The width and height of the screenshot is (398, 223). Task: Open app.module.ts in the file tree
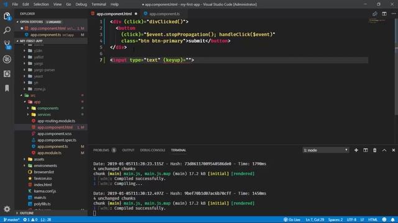click(x=49, y=153)
